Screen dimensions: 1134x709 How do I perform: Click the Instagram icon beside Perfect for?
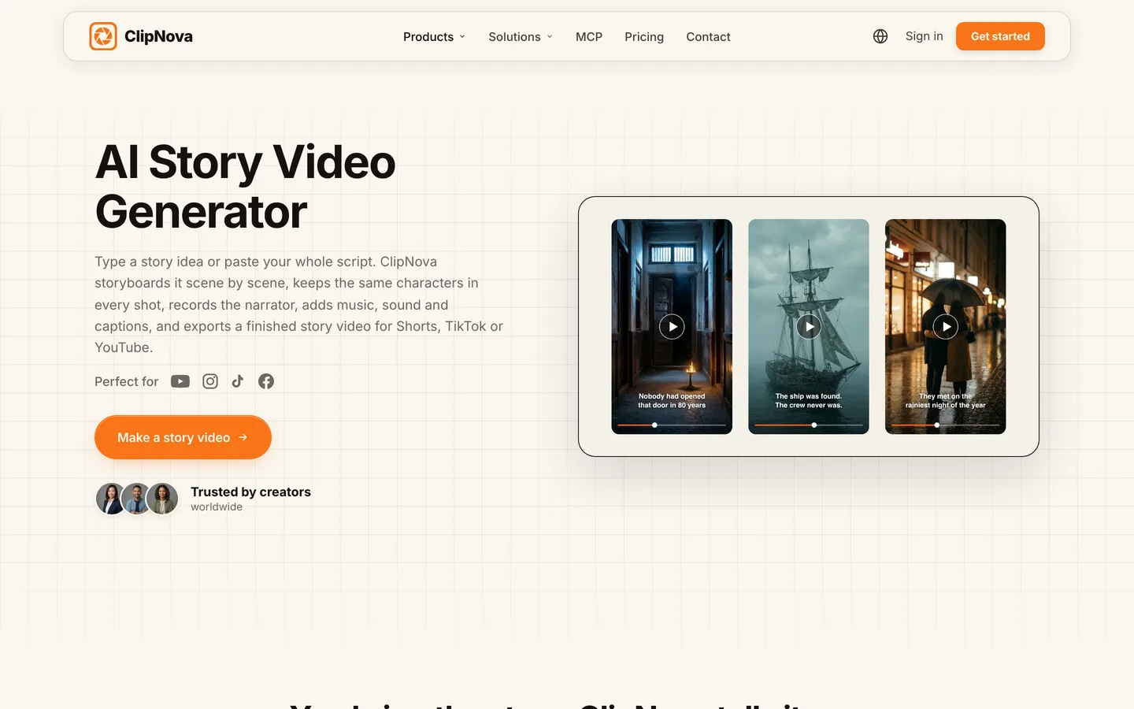(x=210, y=381)
